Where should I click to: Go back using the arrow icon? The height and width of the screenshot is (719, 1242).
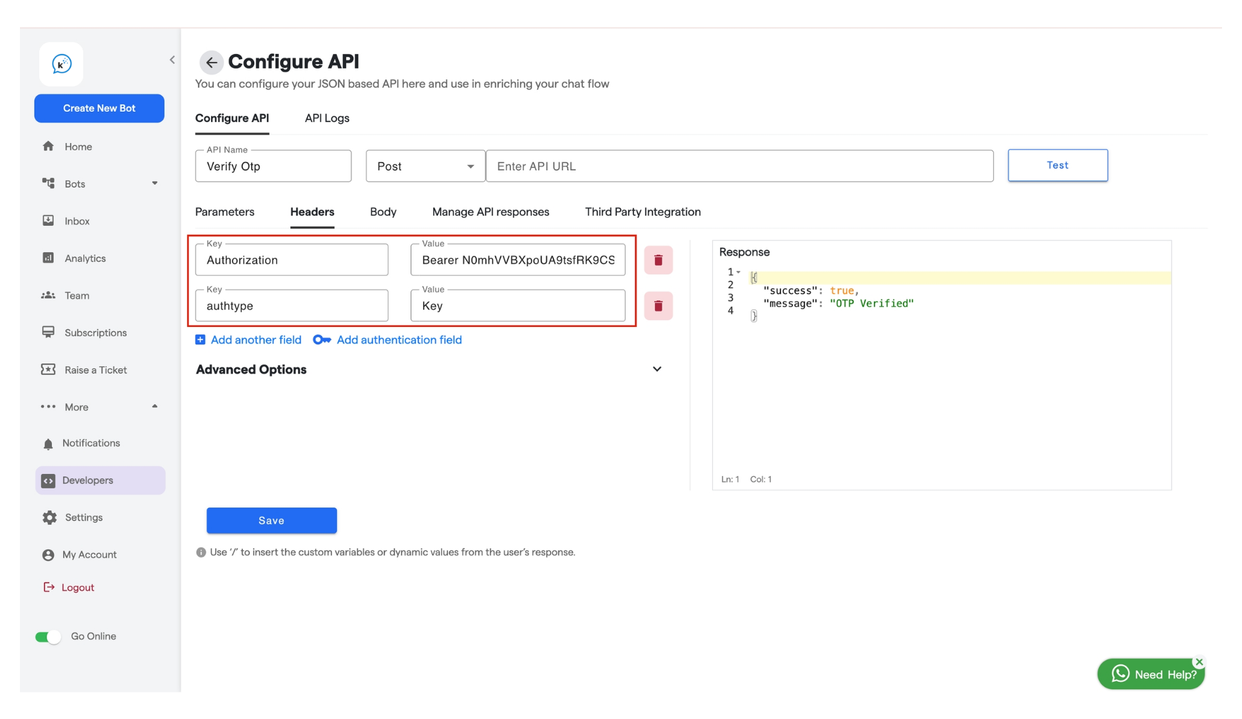(211, 63)
